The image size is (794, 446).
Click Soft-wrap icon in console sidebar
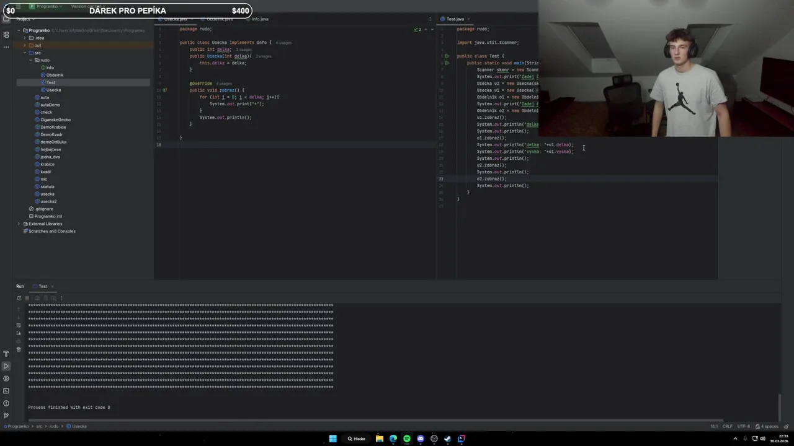[19, 325]
